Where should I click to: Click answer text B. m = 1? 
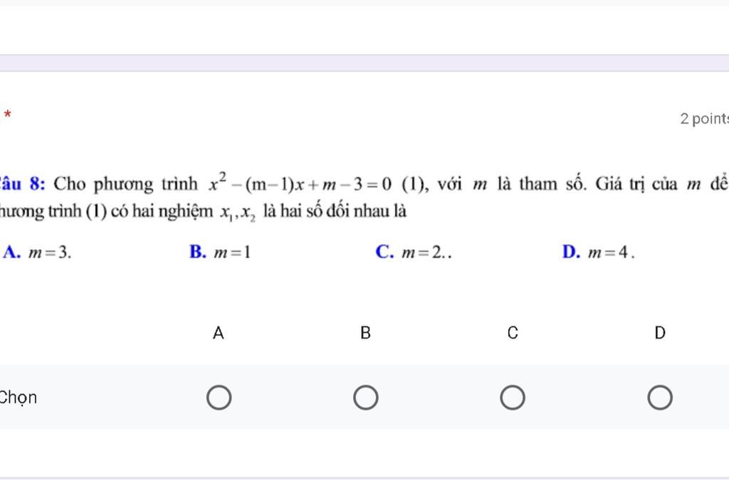220,252
